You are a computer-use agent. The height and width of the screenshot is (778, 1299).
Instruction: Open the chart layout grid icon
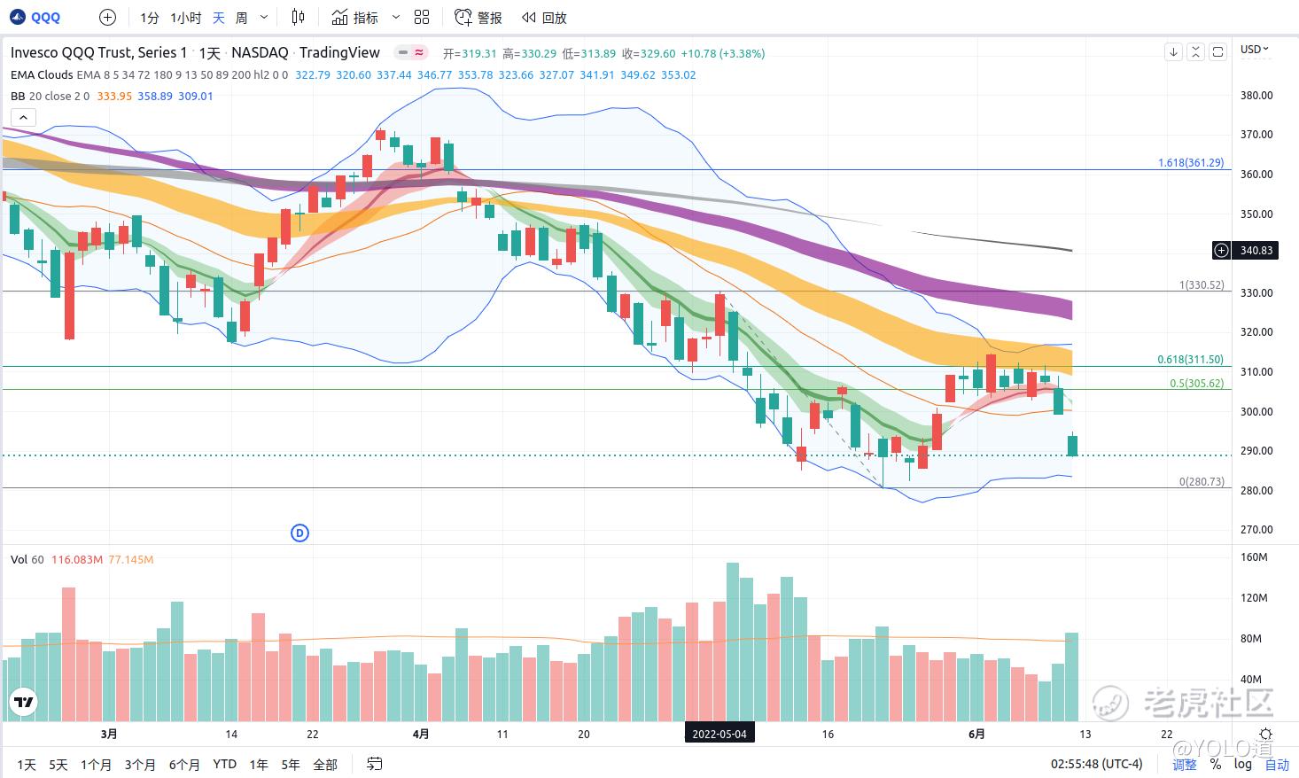tap(422, 17)
